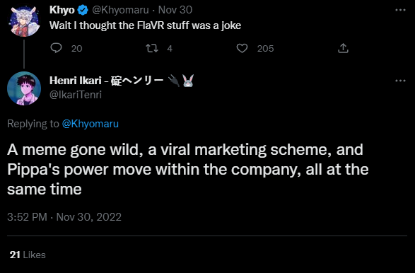The height and width of the screenshot is (273, 415).
Task: Click the reply icon on Khyo's tweet
Action: [x=56, y=48]
